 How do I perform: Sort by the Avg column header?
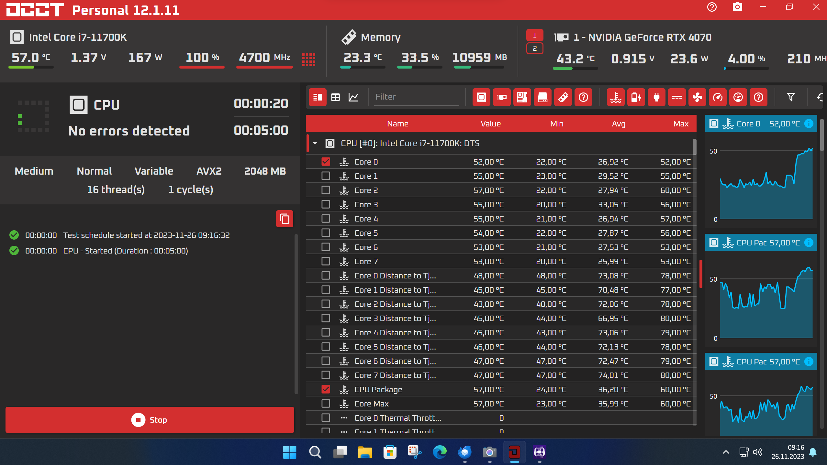(618, 124)
